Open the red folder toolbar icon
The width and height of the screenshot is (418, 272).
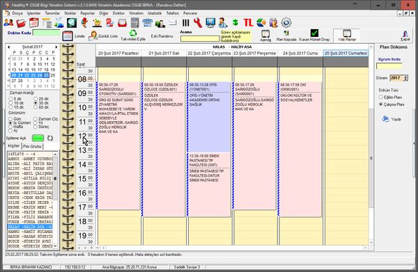click(21, 23)
